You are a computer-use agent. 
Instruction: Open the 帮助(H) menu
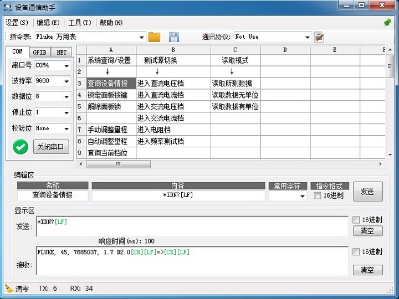point(111,23)
